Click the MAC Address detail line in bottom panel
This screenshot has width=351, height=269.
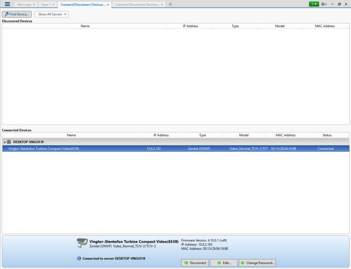point(204,248)
